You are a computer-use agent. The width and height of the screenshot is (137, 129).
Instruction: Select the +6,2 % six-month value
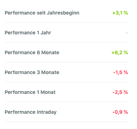(120, 52)
